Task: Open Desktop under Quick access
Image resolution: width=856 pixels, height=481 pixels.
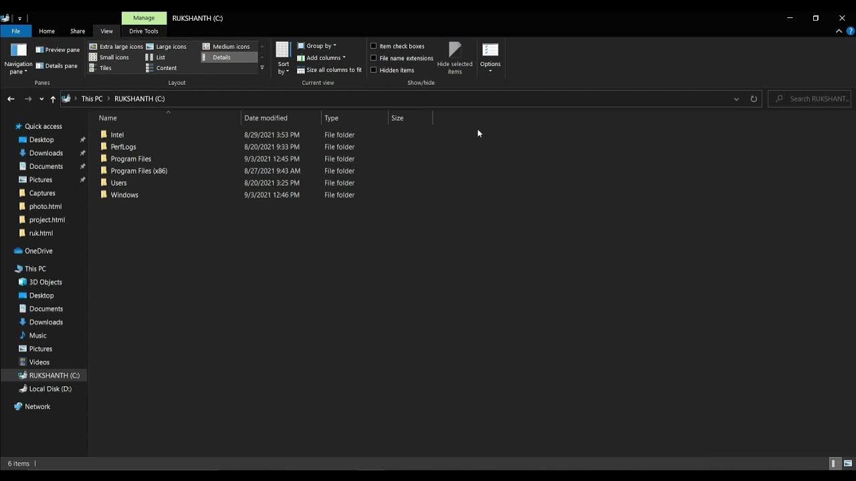Action: click(x=41, y=140)
